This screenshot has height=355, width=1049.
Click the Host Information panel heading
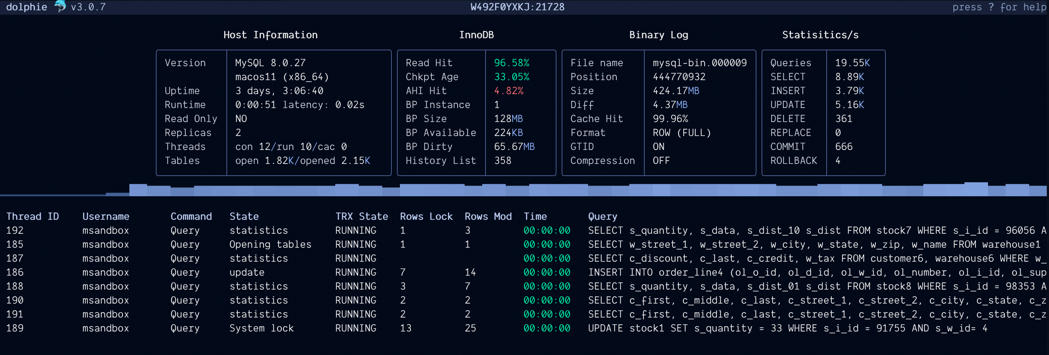click(271, 35)
